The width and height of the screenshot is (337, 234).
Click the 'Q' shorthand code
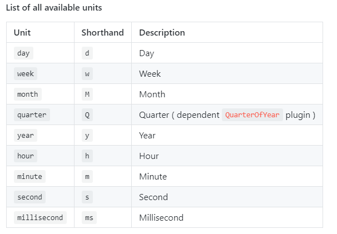click(87, 114)
